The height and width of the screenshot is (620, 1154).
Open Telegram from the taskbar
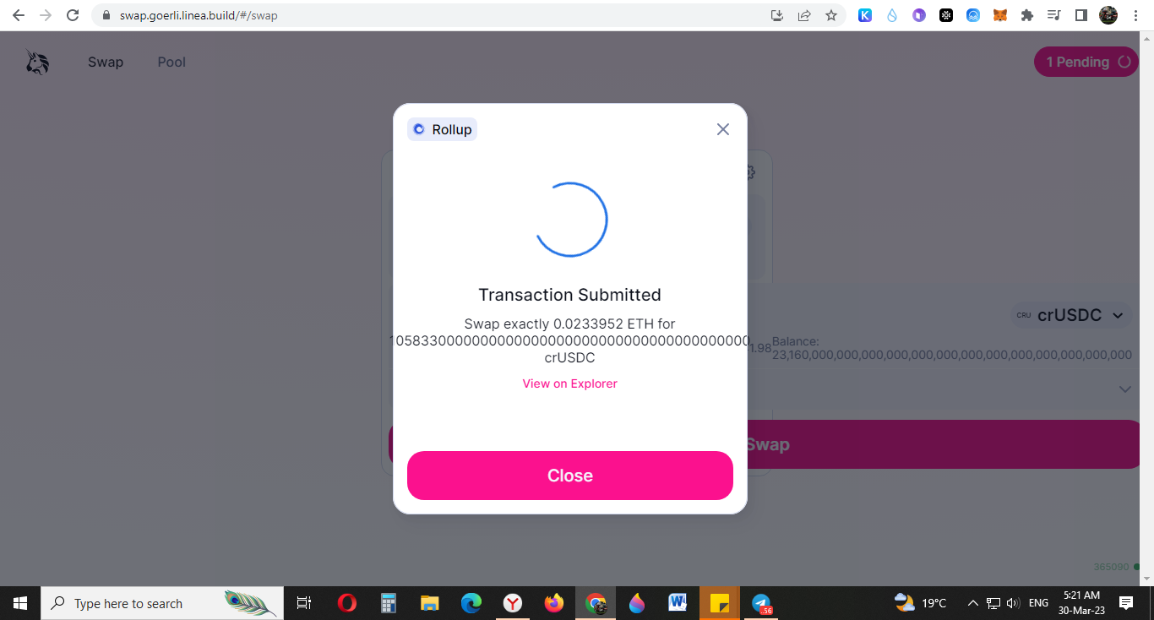point(763,603)
